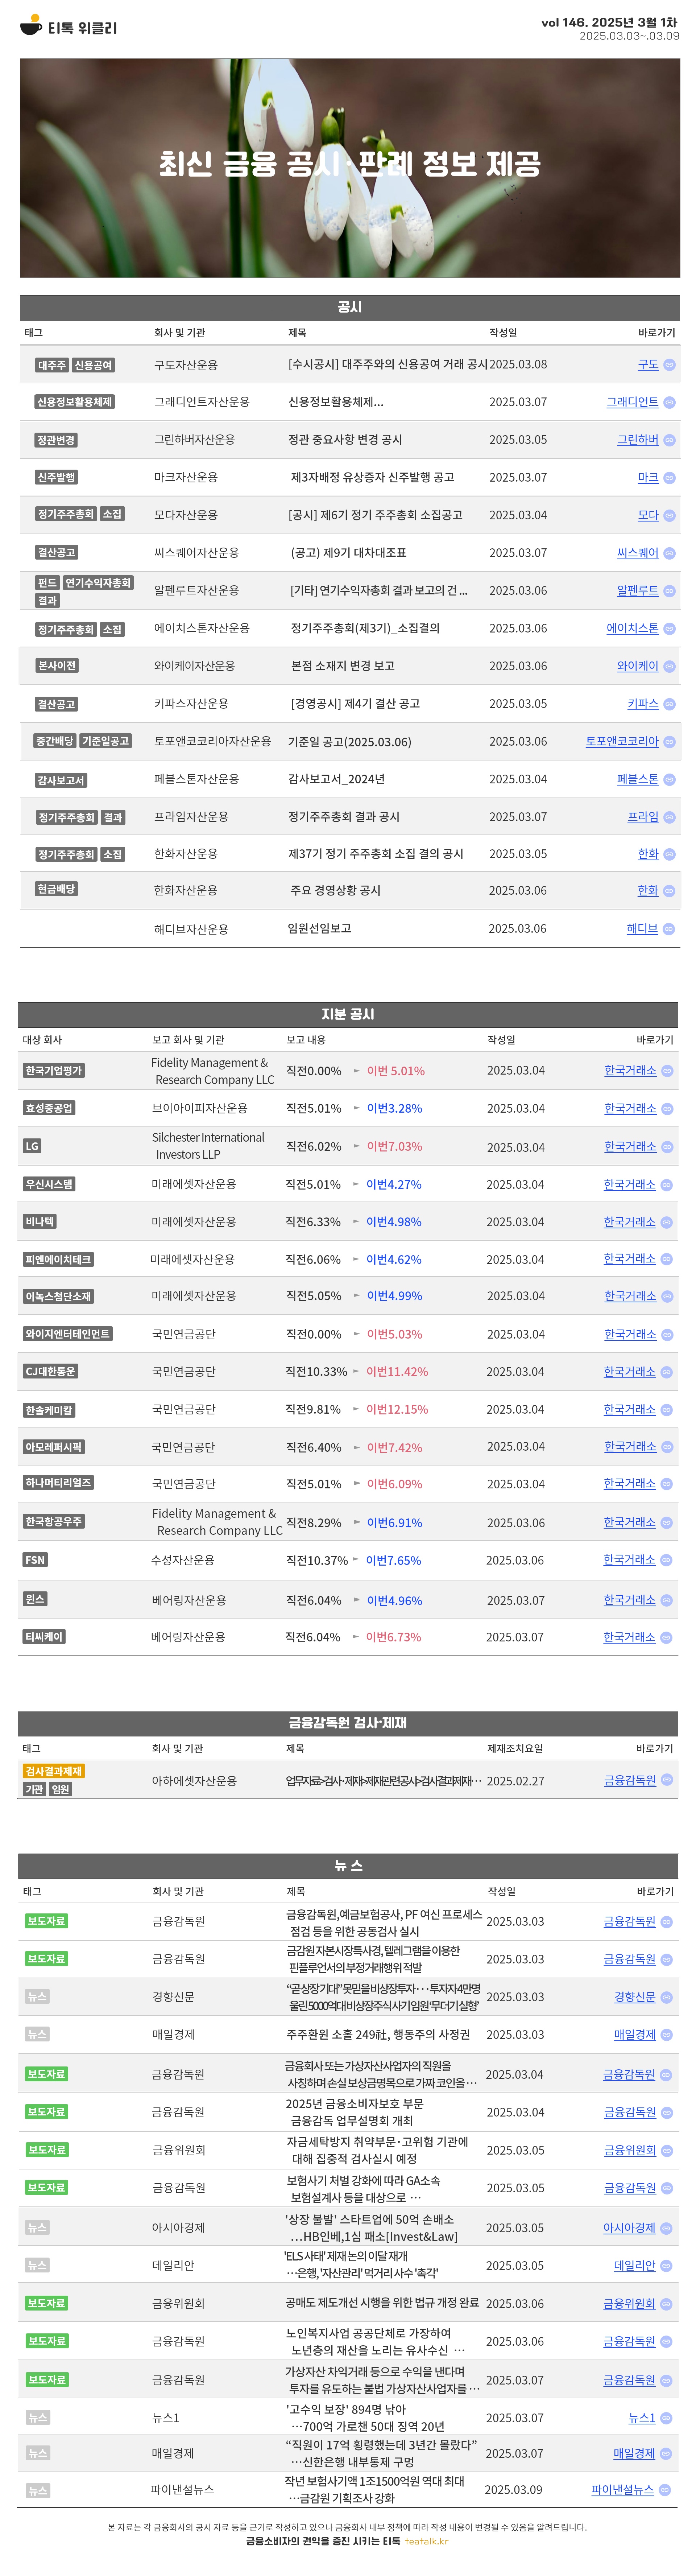Open 매일경제 link for 주주환원 소홀 article
The height and width of the screenshot is (2576, 696).
click(x=635, y=2035)
